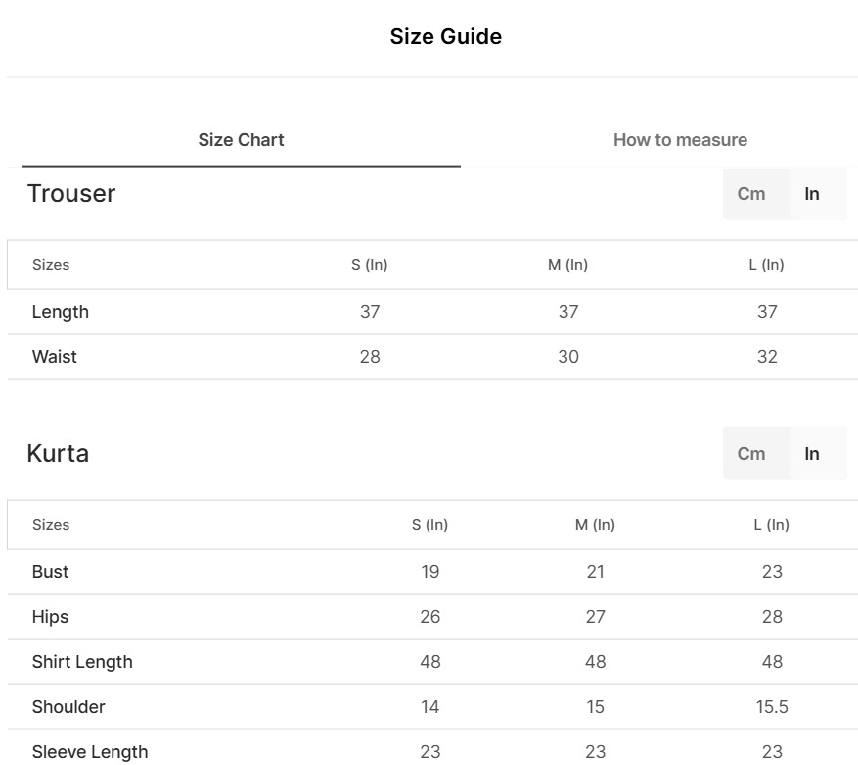The image size is (858, 765).
Task: Click the Sleeve Length row label
Action: pos(90,751)
